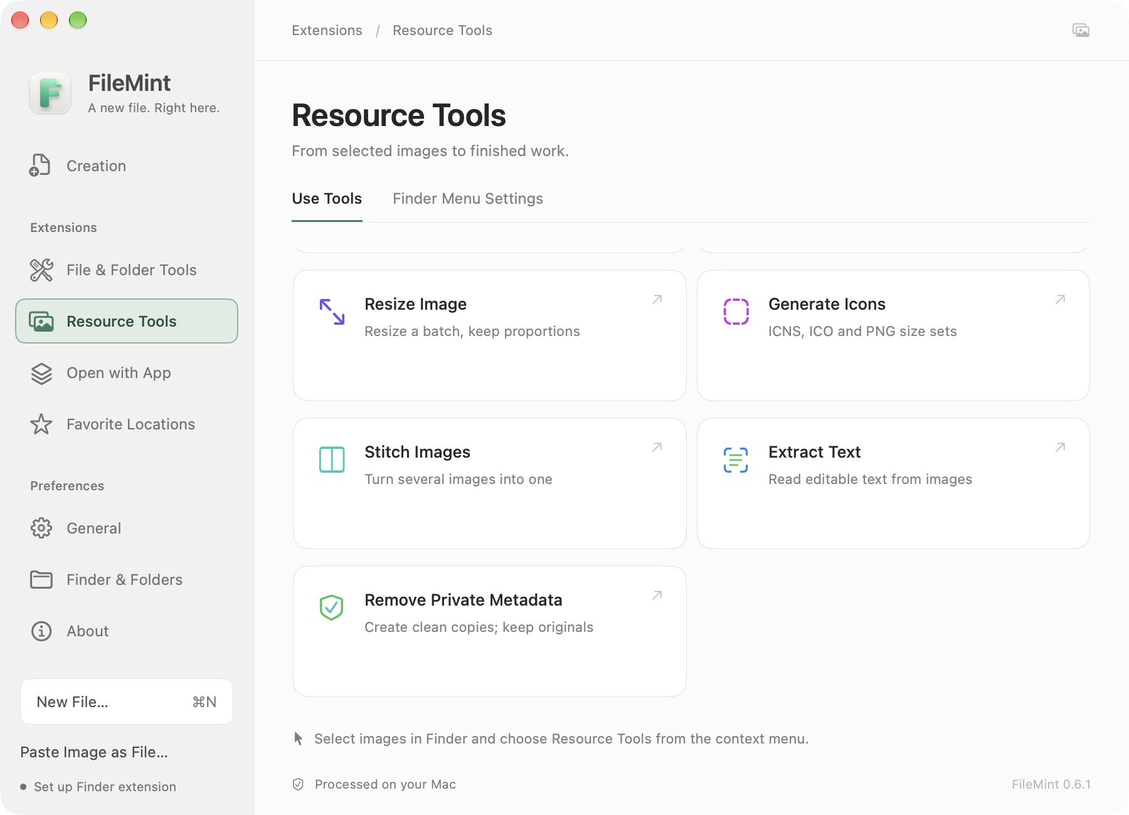Click the File & Folder Tools wrench icon
Viewport: 1129px width, 815px height.
coord(41,270)
